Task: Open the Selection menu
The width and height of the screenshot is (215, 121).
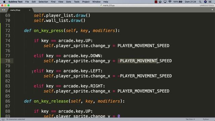Action: (43, 2)
